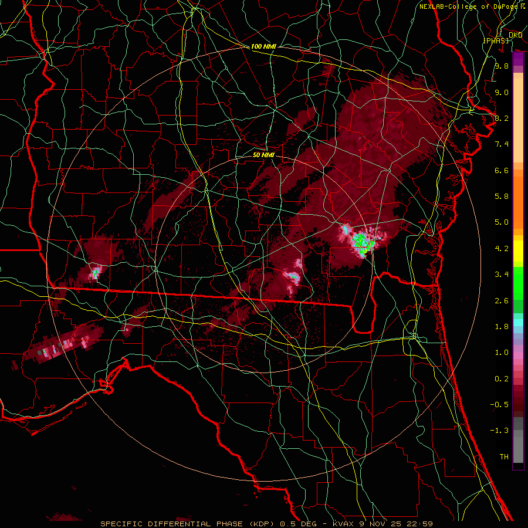
Task: Click the 100 NMI range ring label
Action: (x=263, y=46)
